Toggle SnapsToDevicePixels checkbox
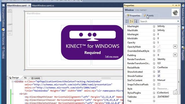Image resolution: width=185 pixels, height=104 pixels. click(159, 84)
